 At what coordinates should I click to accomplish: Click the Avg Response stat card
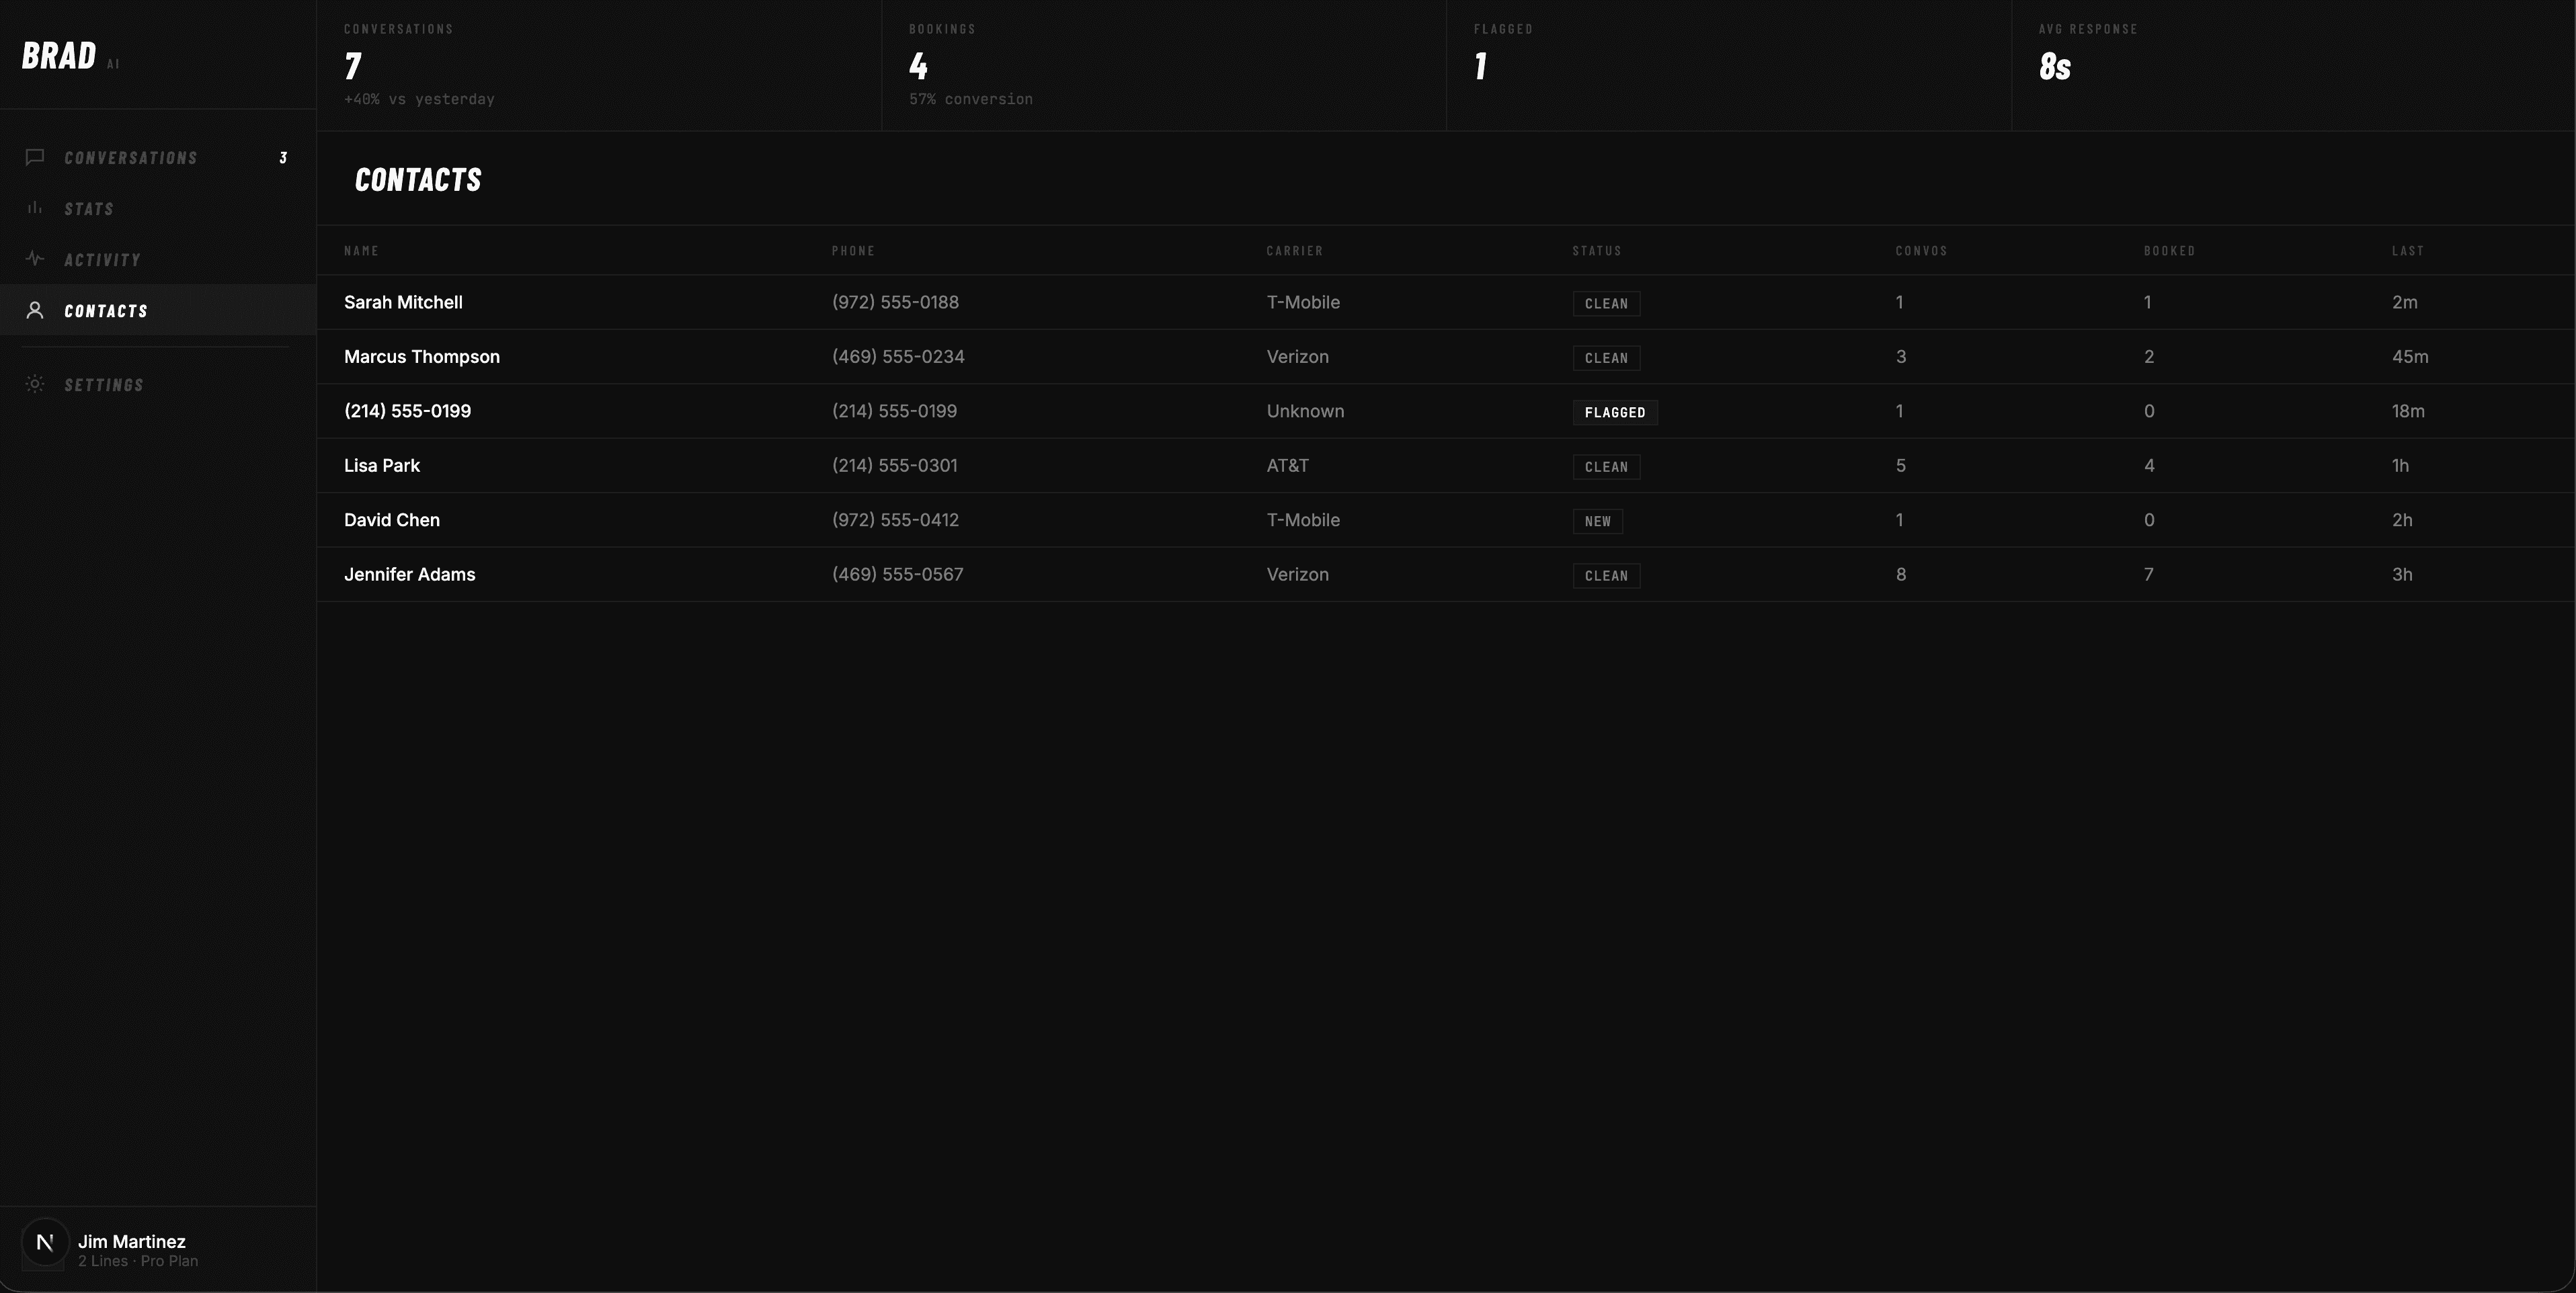coord(2292,65)
